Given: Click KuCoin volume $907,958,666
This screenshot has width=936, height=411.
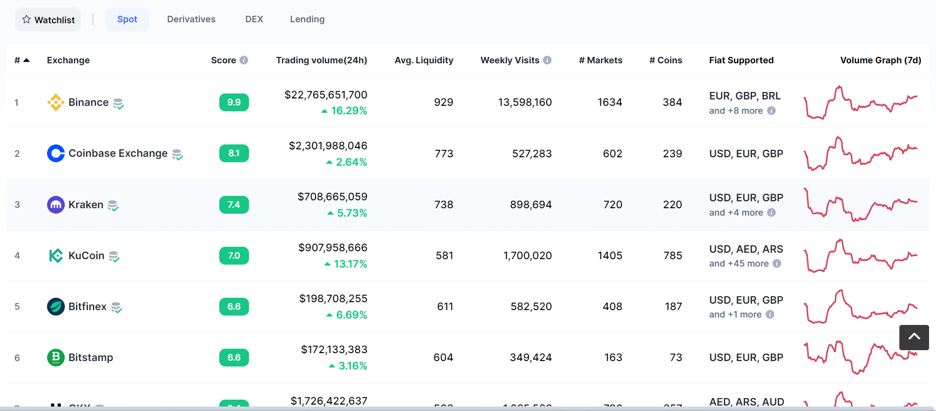Looking at the screenshot, I should coord(333,248).
